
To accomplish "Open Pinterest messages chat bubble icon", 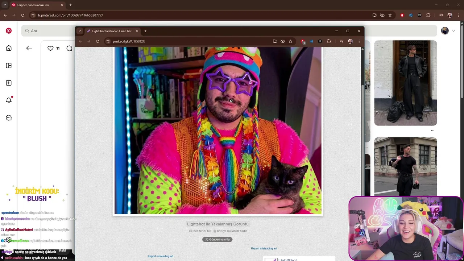I will 9,118.
